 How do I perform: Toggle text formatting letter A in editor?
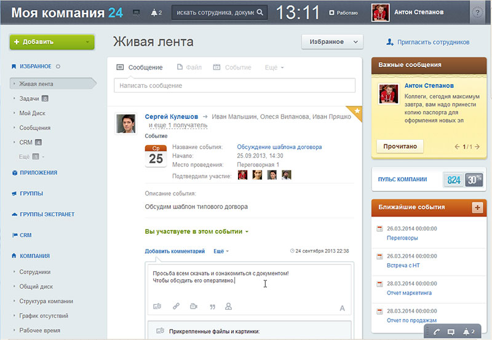point(342,308)
